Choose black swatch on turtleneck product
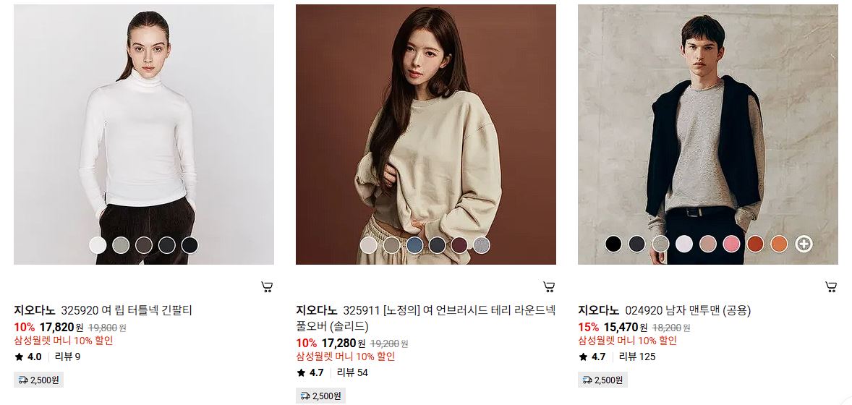The height and width of the screenshot is (405, 852). (x=190, y=245)
